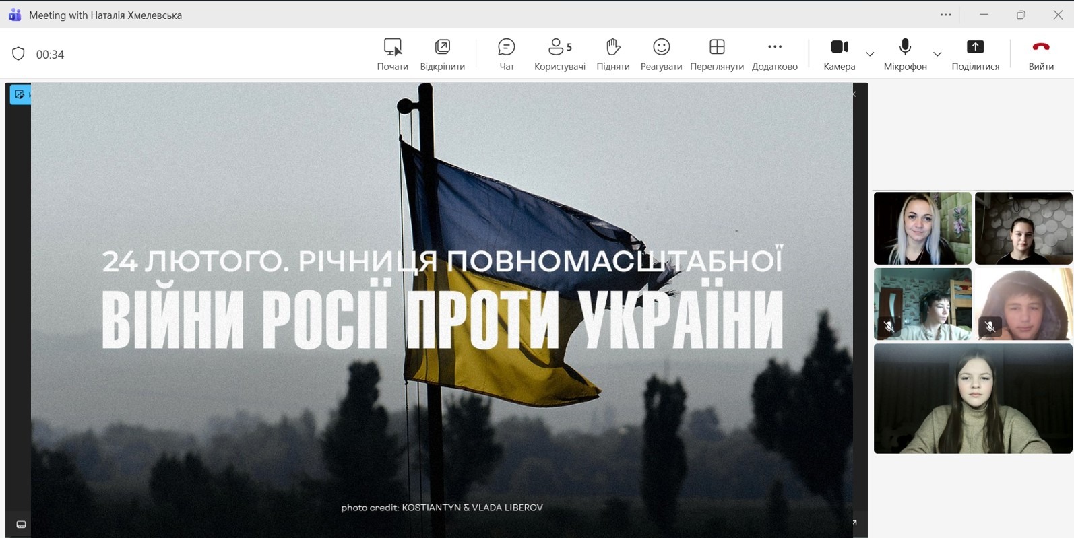Expand the microphone options chevron

pos(937,54)
